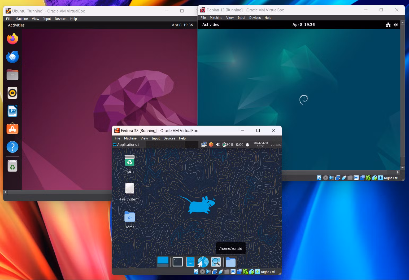This screenshot has width=409, height=280.
Task: Click green keyboard capture arrow in Fedora status bar
Action: click(257, 272)
